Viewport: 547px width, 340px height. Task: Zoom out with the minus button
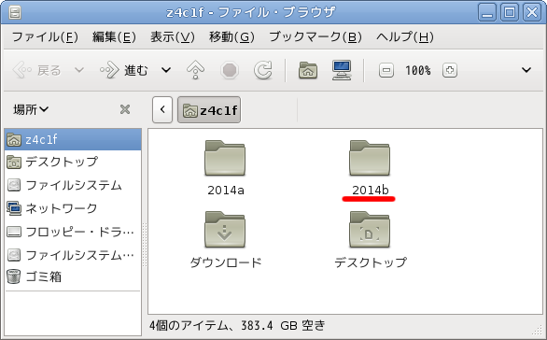[386, 70]
